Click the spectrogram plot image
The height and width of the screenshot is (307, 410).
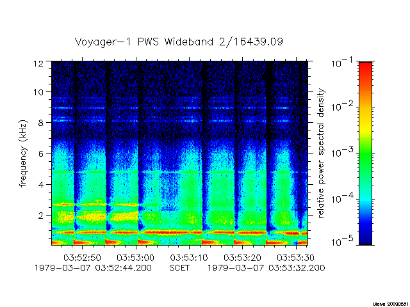click(179, 153)
